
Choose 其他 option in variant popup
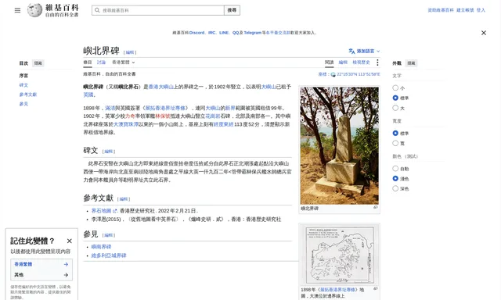coord(41,275)
